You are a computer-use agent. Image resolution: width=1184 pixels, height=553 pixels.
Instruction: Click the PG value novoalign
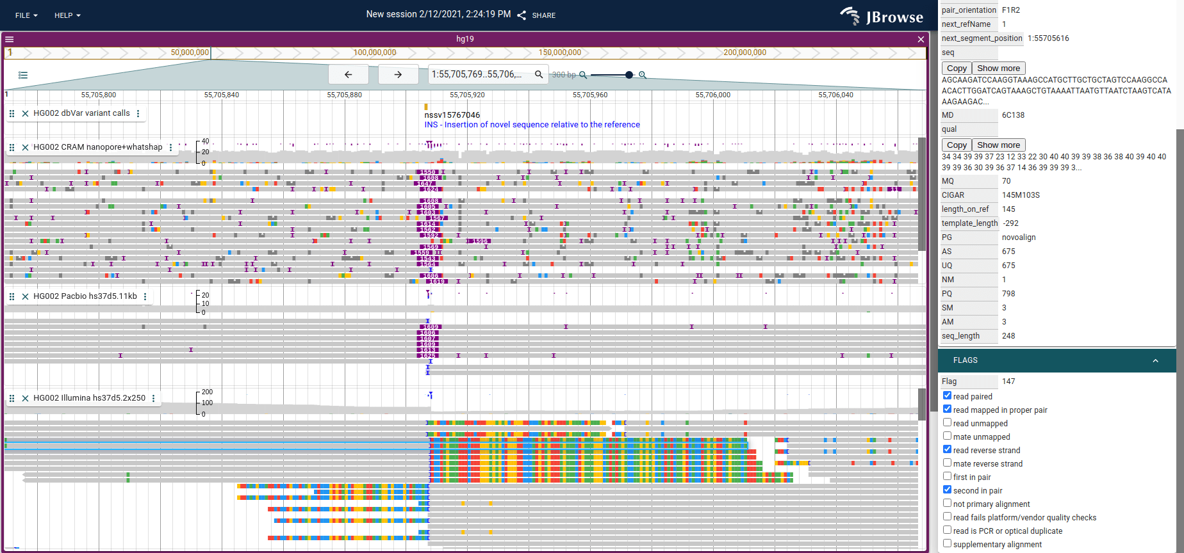point(1019,237)
